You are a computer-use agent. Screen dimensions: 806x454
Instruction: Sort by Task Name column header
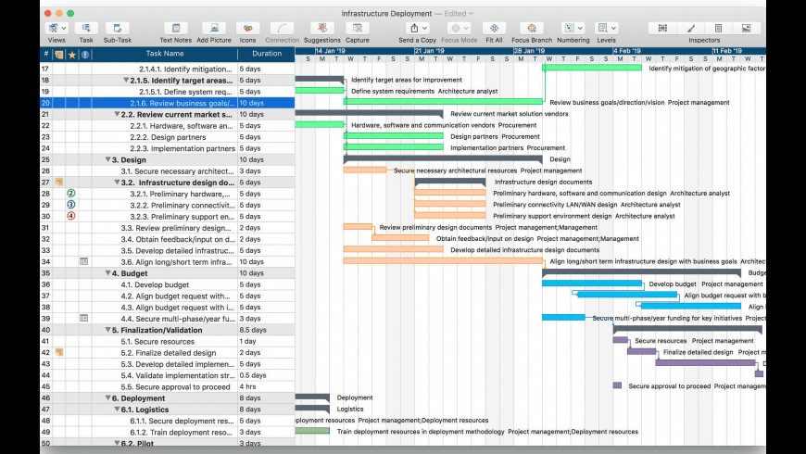pos(165,54)
